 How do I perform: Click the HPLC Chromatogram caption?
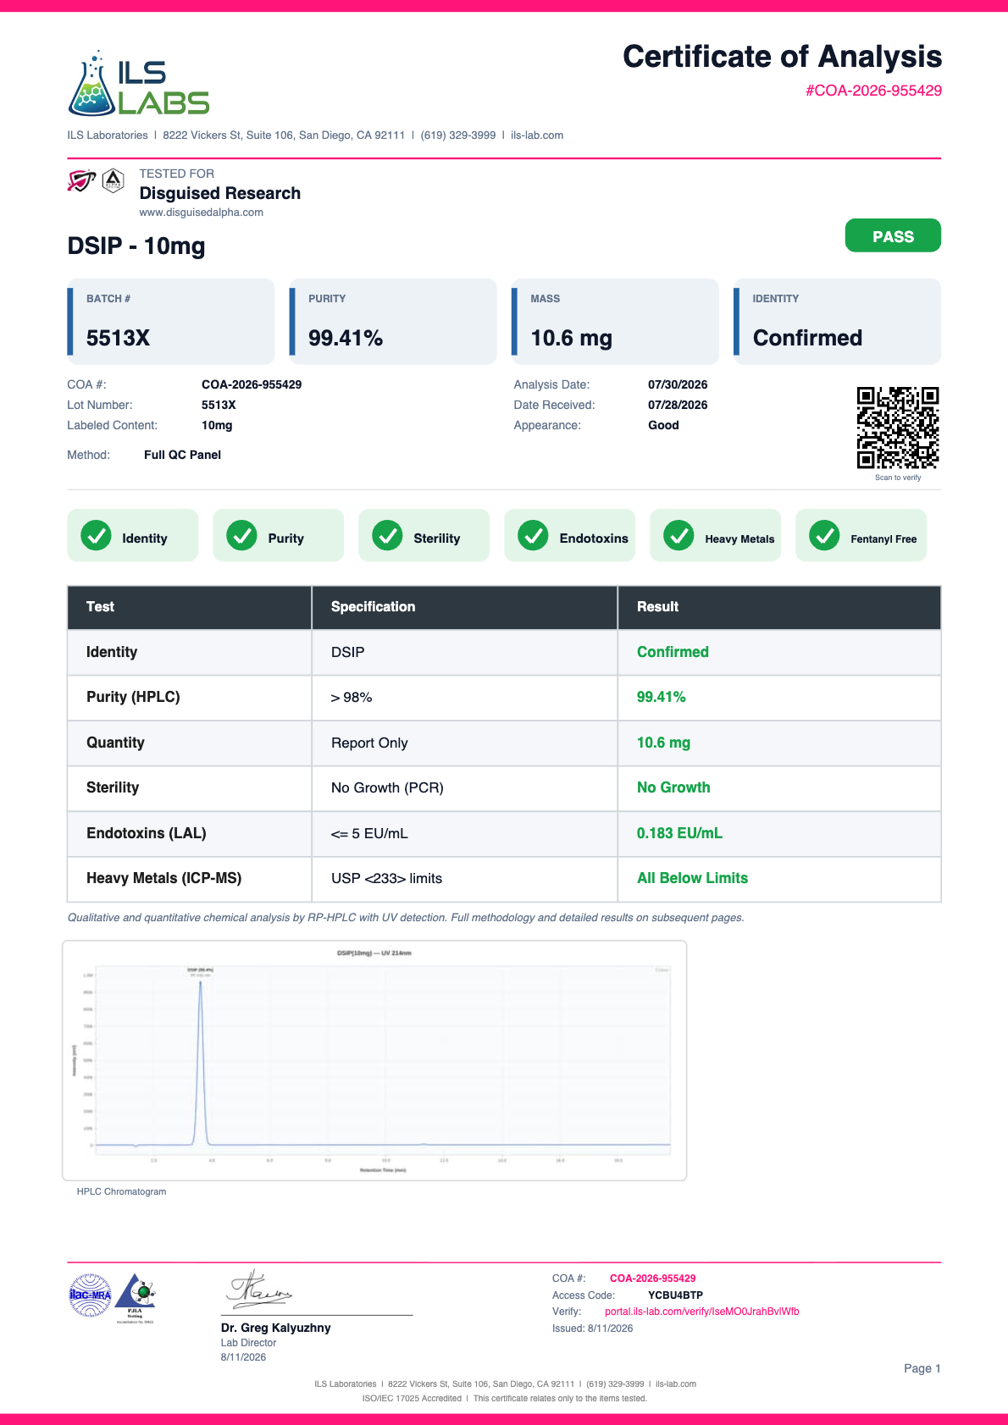pos(121,1191)
